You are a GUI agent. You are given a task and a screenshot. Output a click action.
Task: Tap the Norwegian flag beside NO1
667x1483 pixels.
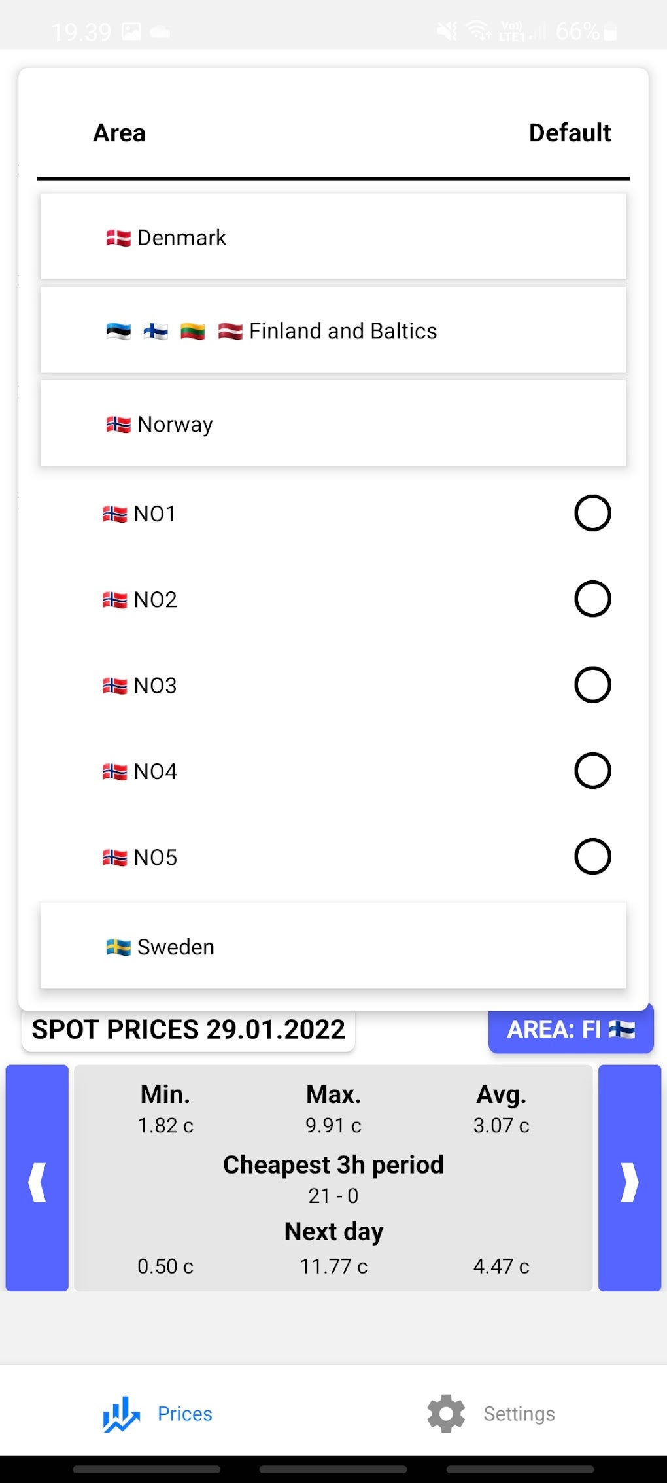tap(115, 514)
